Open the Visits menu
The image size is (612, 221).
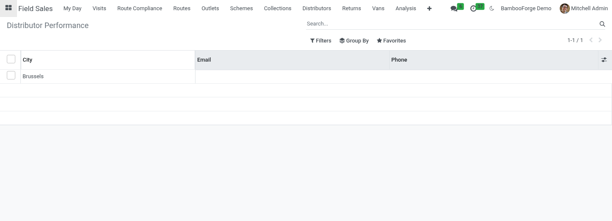click(99, 8)
